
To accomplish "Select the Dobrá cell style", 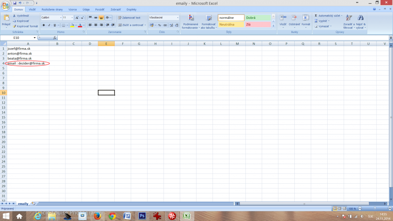I will pyautogui.click(x=258, y=18).
